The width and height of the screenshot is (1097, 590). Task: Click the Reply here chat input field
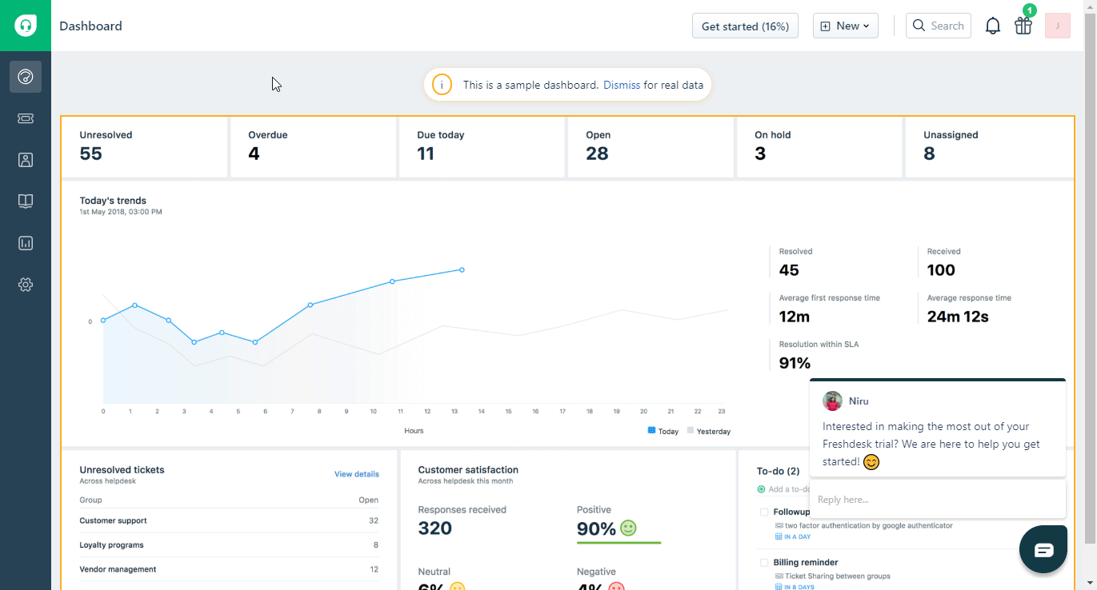(936, 500)
